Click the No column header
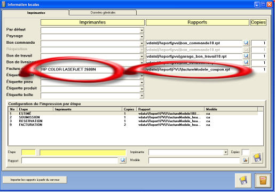 [x=12, y=109]
